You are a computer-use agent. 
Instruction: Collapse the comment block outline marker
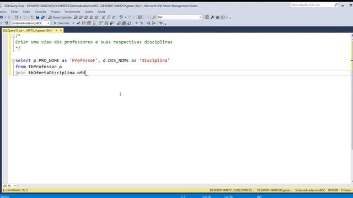[13, 36]
